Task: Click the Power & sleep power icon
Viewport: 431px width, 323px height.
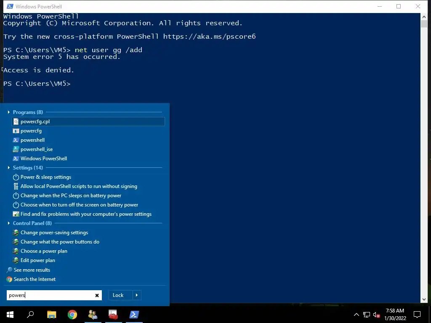Action: coord(16,177)
